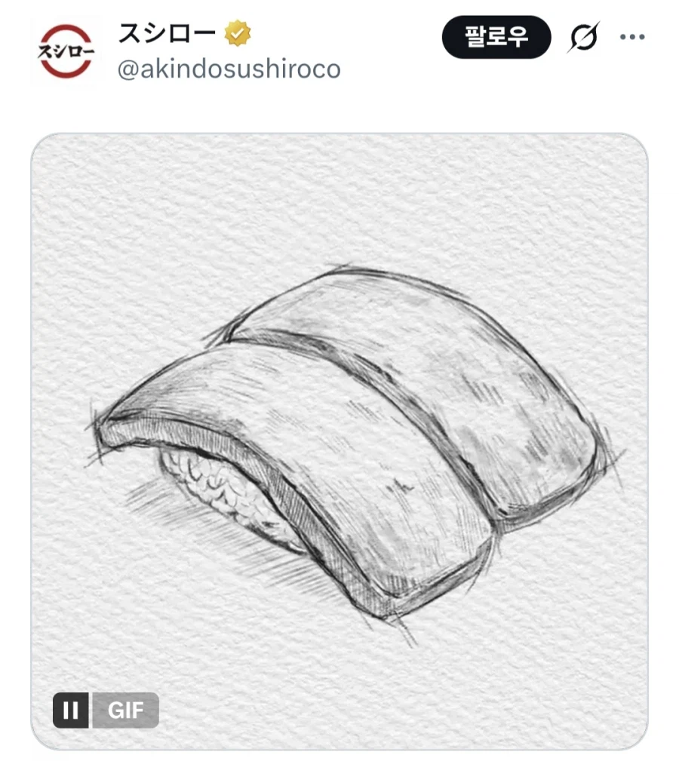Click the rice under the front sushi

point(223,490)
